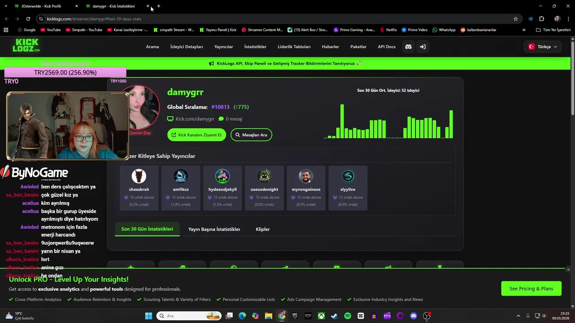The height and width of the screenshot is (323, 575).
Task: Open the amfikcz streamer card
Action: [x=181, y=188]
